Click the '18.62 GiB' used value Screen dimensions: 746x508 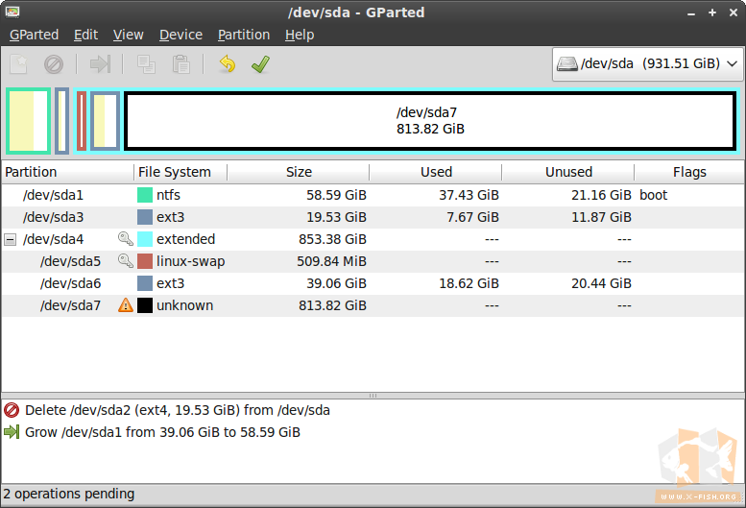pos(469,283)
